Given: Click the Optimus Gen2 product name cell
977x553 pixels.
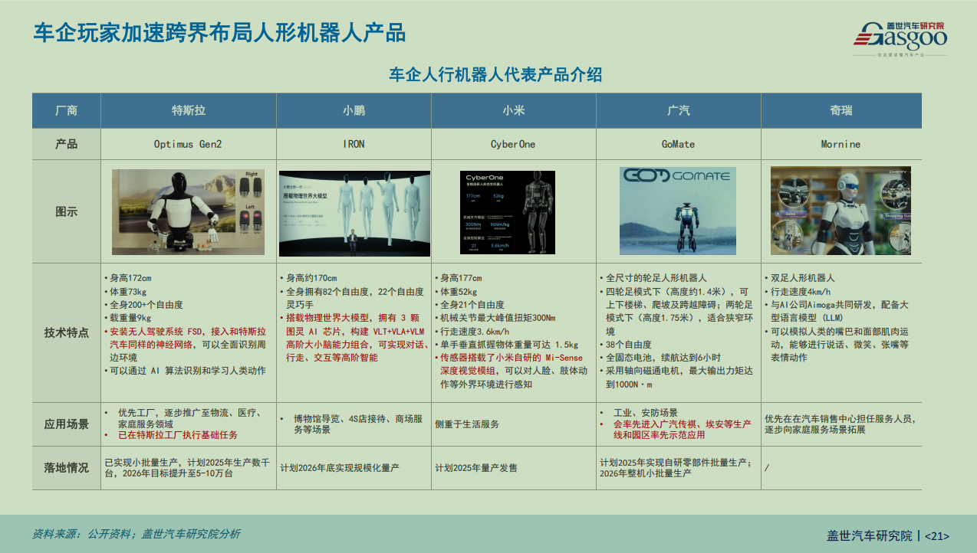Looking at the screenshot, I should [x=188, y=144].
